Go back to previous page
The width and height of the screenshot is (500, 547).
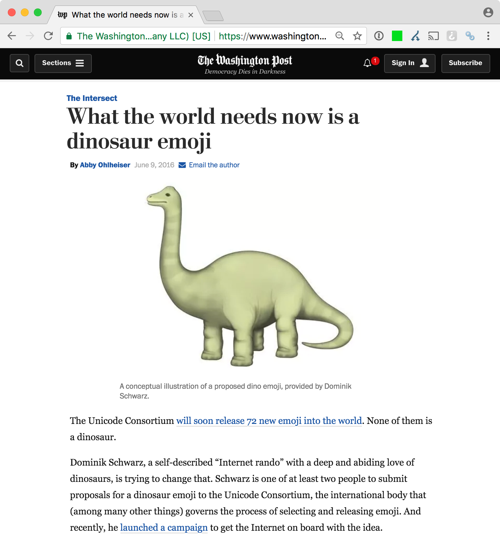[12, 36]
